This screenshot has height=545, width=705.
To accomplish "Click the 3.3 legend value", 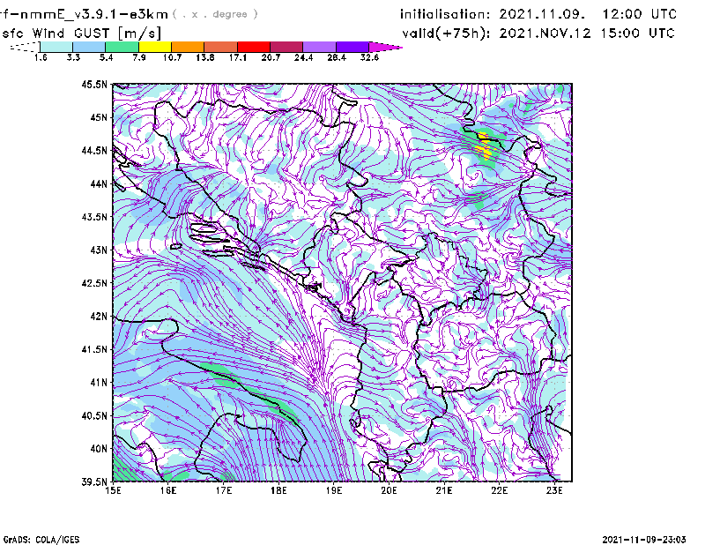I will tap(73, 57).
